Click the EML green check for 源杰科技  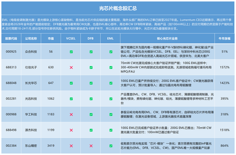(x=111, y=130)
